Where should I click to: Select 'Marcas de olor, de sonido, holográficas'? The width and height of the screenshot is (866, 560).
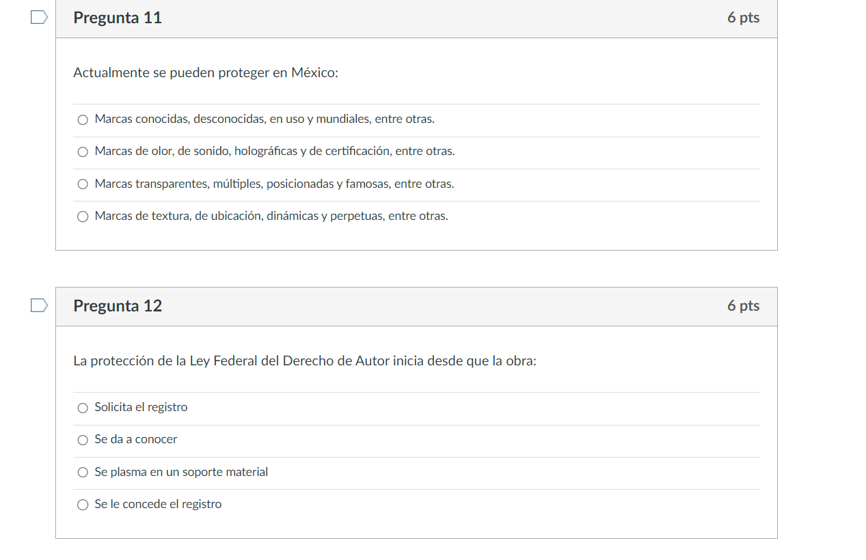[83, 152]
